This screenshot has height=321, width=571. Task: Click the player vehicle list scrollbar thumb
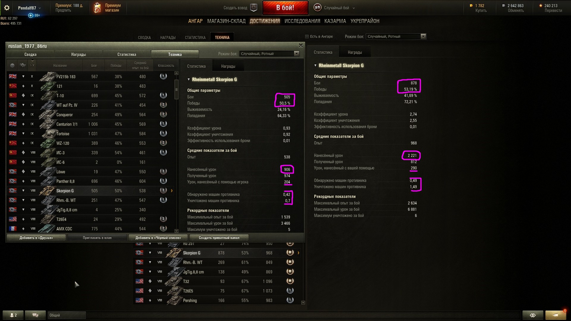176,89
